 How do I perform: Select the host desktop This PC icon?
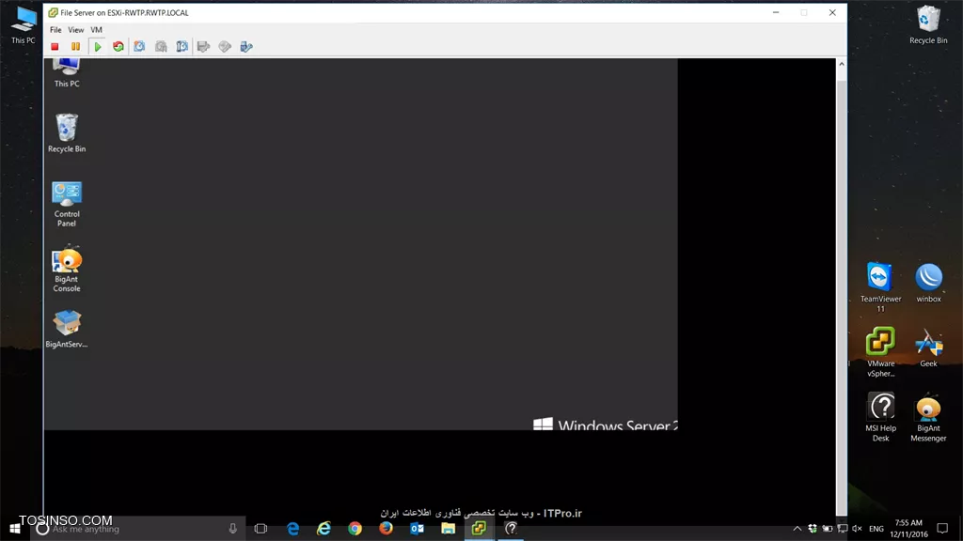coord(24,25)
